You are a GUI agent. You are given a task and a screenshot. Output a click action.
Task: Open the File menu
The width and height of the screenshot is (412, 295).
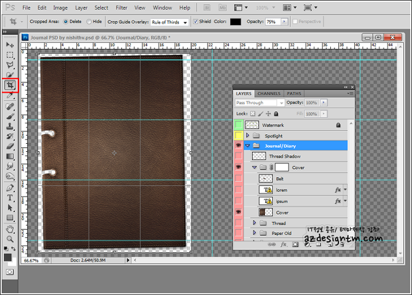point(27,8)
